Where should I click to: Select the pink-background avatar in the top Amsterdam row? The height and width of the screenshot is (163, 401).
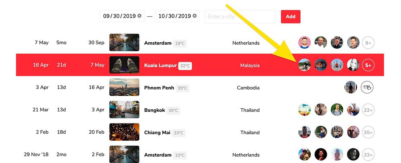(305, 42)
